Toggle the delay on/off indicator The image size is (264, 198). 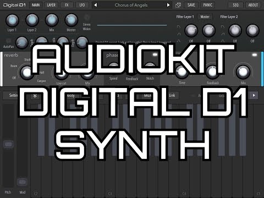click(255, 55)
